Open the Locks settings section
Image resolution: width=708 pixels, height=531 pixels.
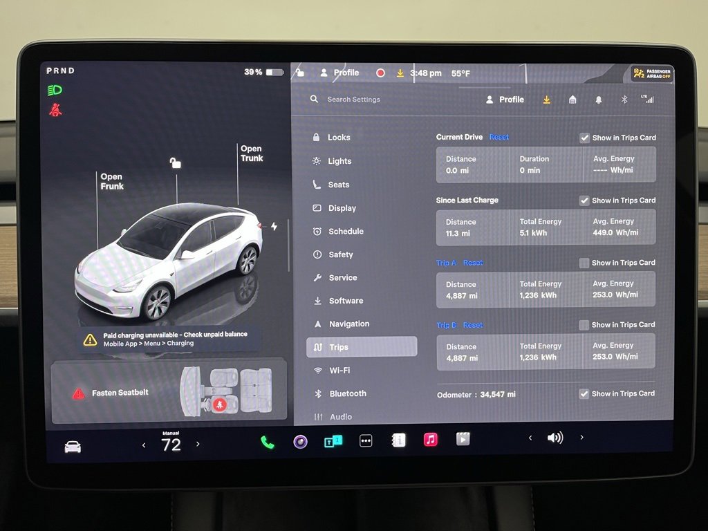click(338, 137)
